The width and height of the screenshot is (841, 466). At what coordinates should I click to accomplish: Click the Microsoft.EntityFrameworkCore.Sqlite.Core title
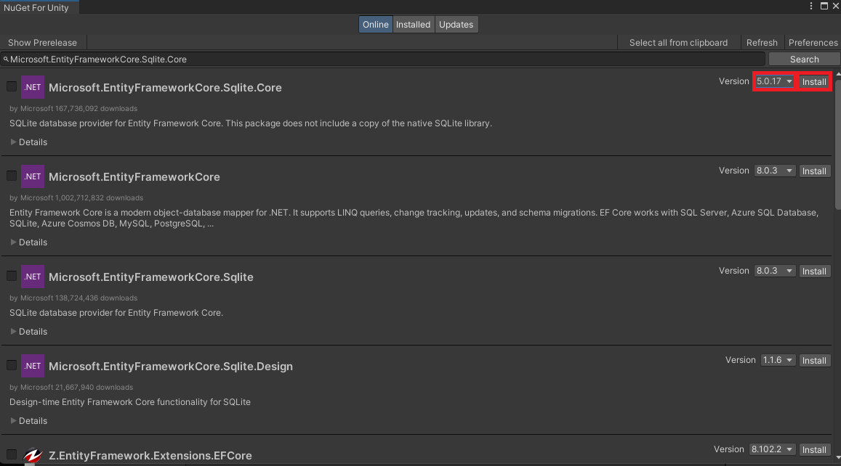click(165, 88)
